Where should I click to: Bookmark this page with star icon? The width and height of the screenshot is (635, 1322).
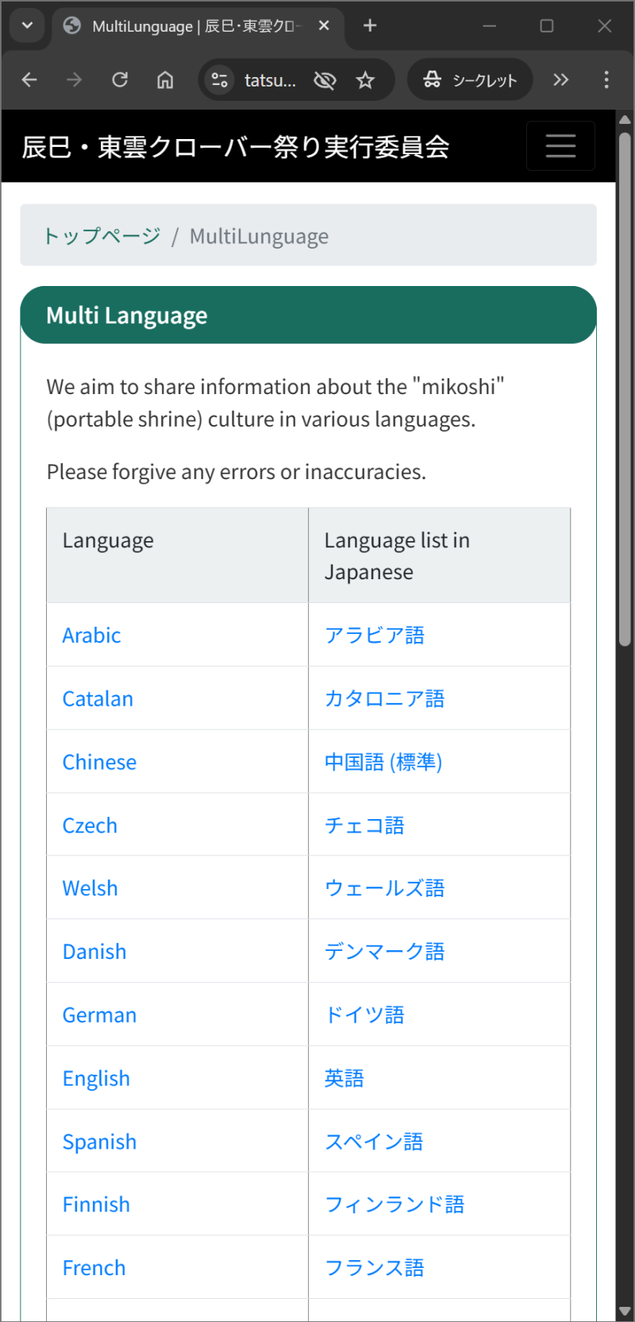[365, 79]
